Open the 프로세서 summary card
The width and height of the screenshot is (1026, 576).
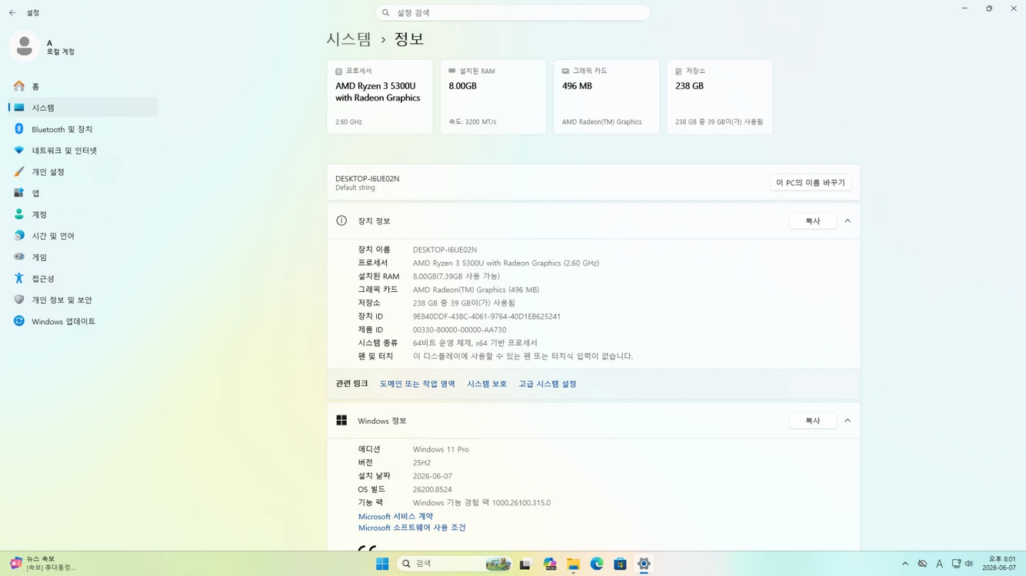(380, 97)
